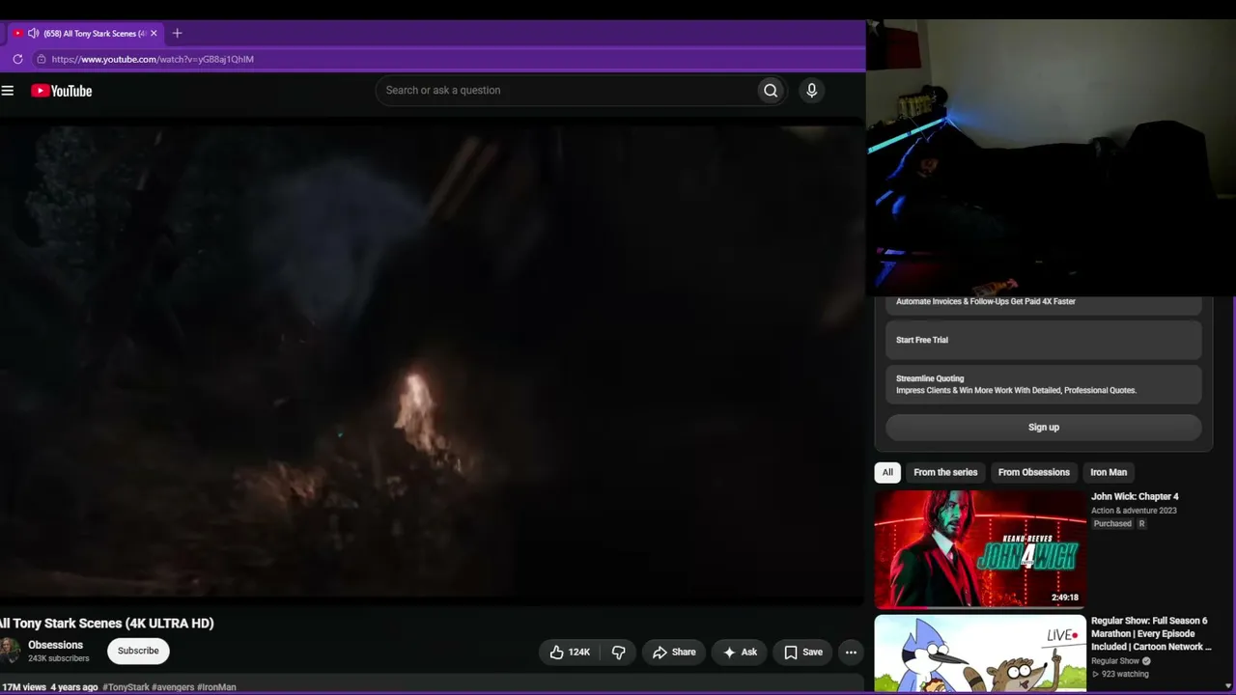
Task: View site information icon beside the URL
Action: [41, 59]
